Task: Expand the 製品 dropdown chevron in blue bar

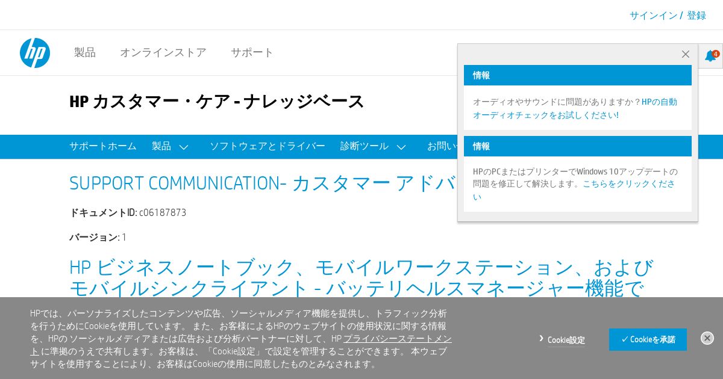Action: click(x=184, y=147)
